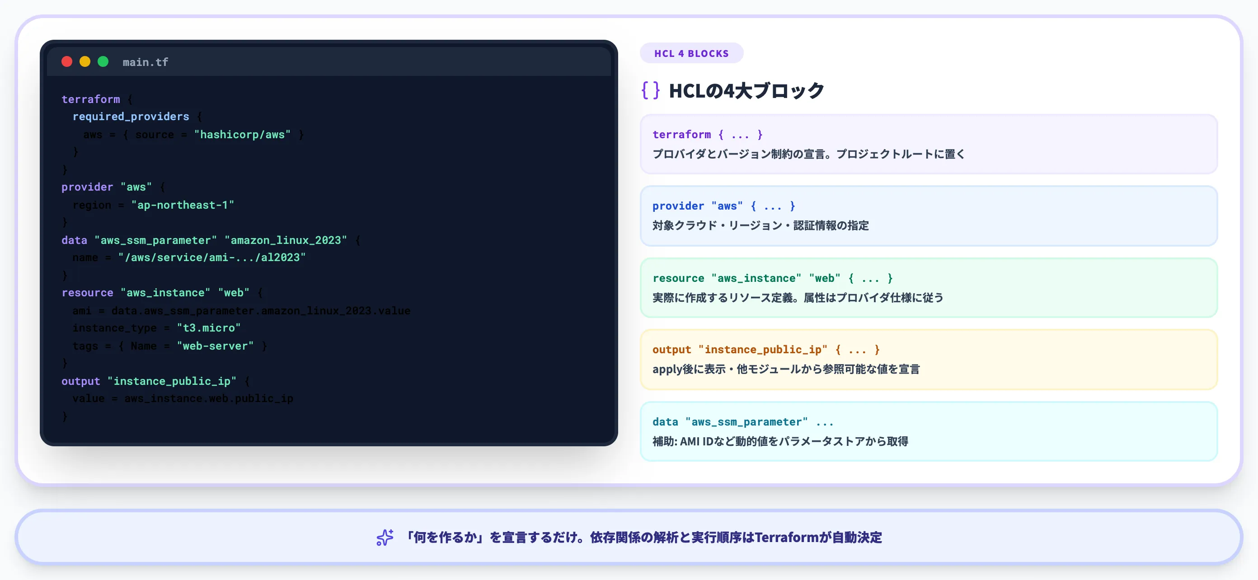This screenshot has height=580, width=1258.
Task: Select the data "aws_ssm_parameter" card
Action: (928, 431)
